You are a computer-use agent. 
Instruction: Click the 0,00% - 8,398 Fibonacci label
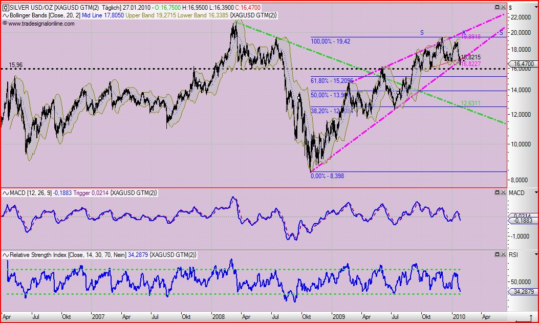pyautogui.click(x=328, y=176)
